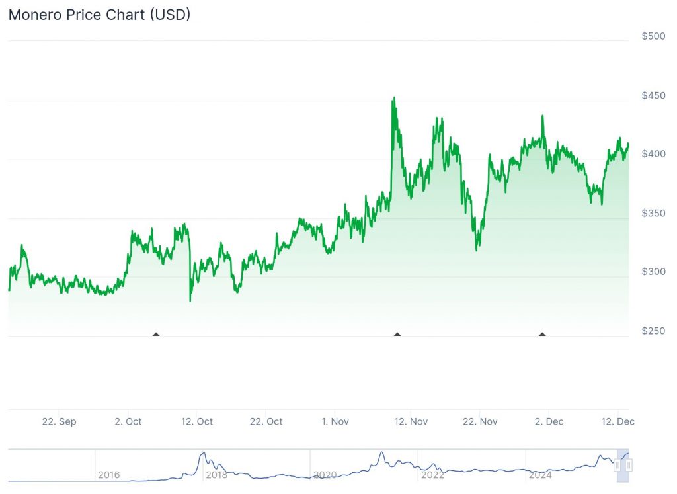Click the $500 price axis label
Viewport: 677px width, 494px height.
pyautogui.click(x=654, y=36)
